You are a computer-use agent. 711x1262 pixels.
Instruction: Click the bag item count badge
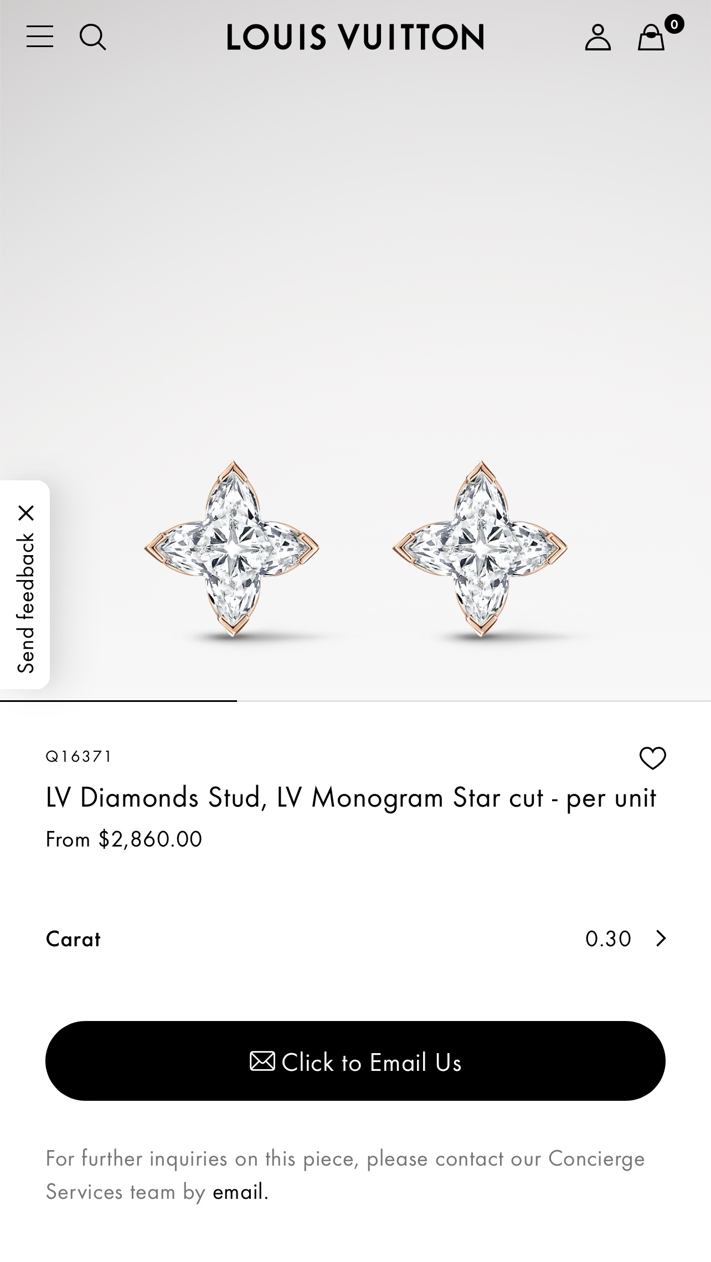tap(674, 24)
